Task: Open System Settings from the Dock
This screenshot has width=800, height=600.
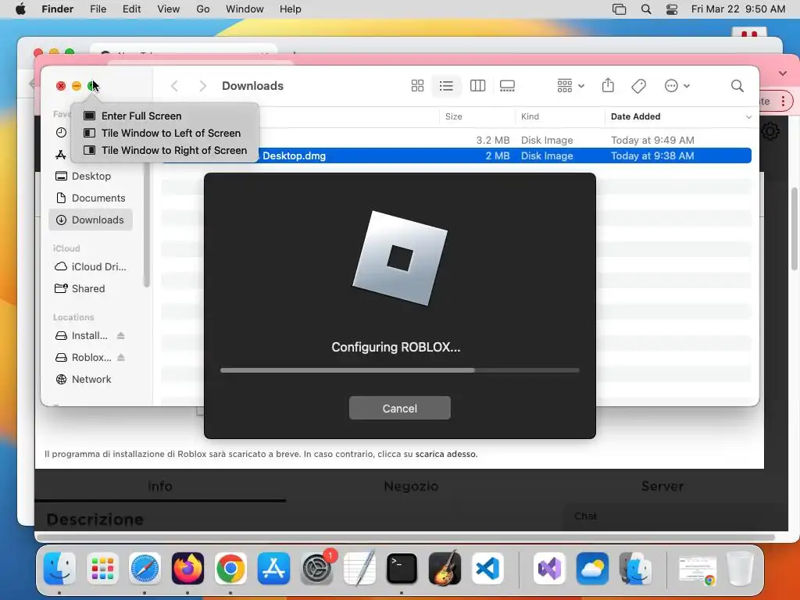Action: point(316,569)
